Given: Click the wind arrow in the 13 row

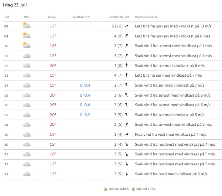Looking at the screenshot, I should click(126, 75).
